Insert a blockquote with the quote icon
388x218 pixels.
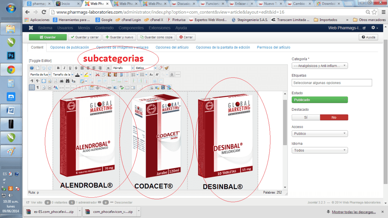coord(108,68)
